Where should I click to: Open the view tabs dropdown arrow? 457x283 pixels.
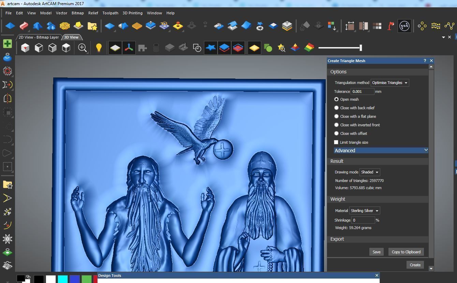tap(443, 37)
